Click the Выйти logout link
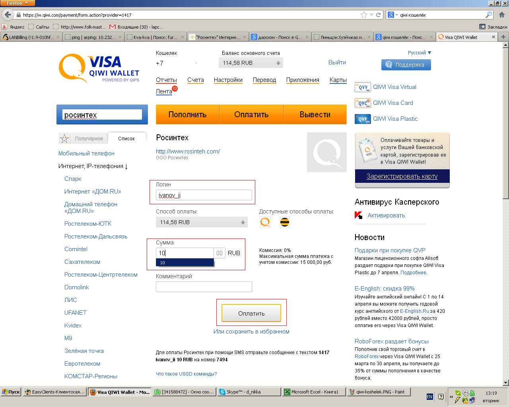The height and width of the screenshot is (407, 509). 337,62
